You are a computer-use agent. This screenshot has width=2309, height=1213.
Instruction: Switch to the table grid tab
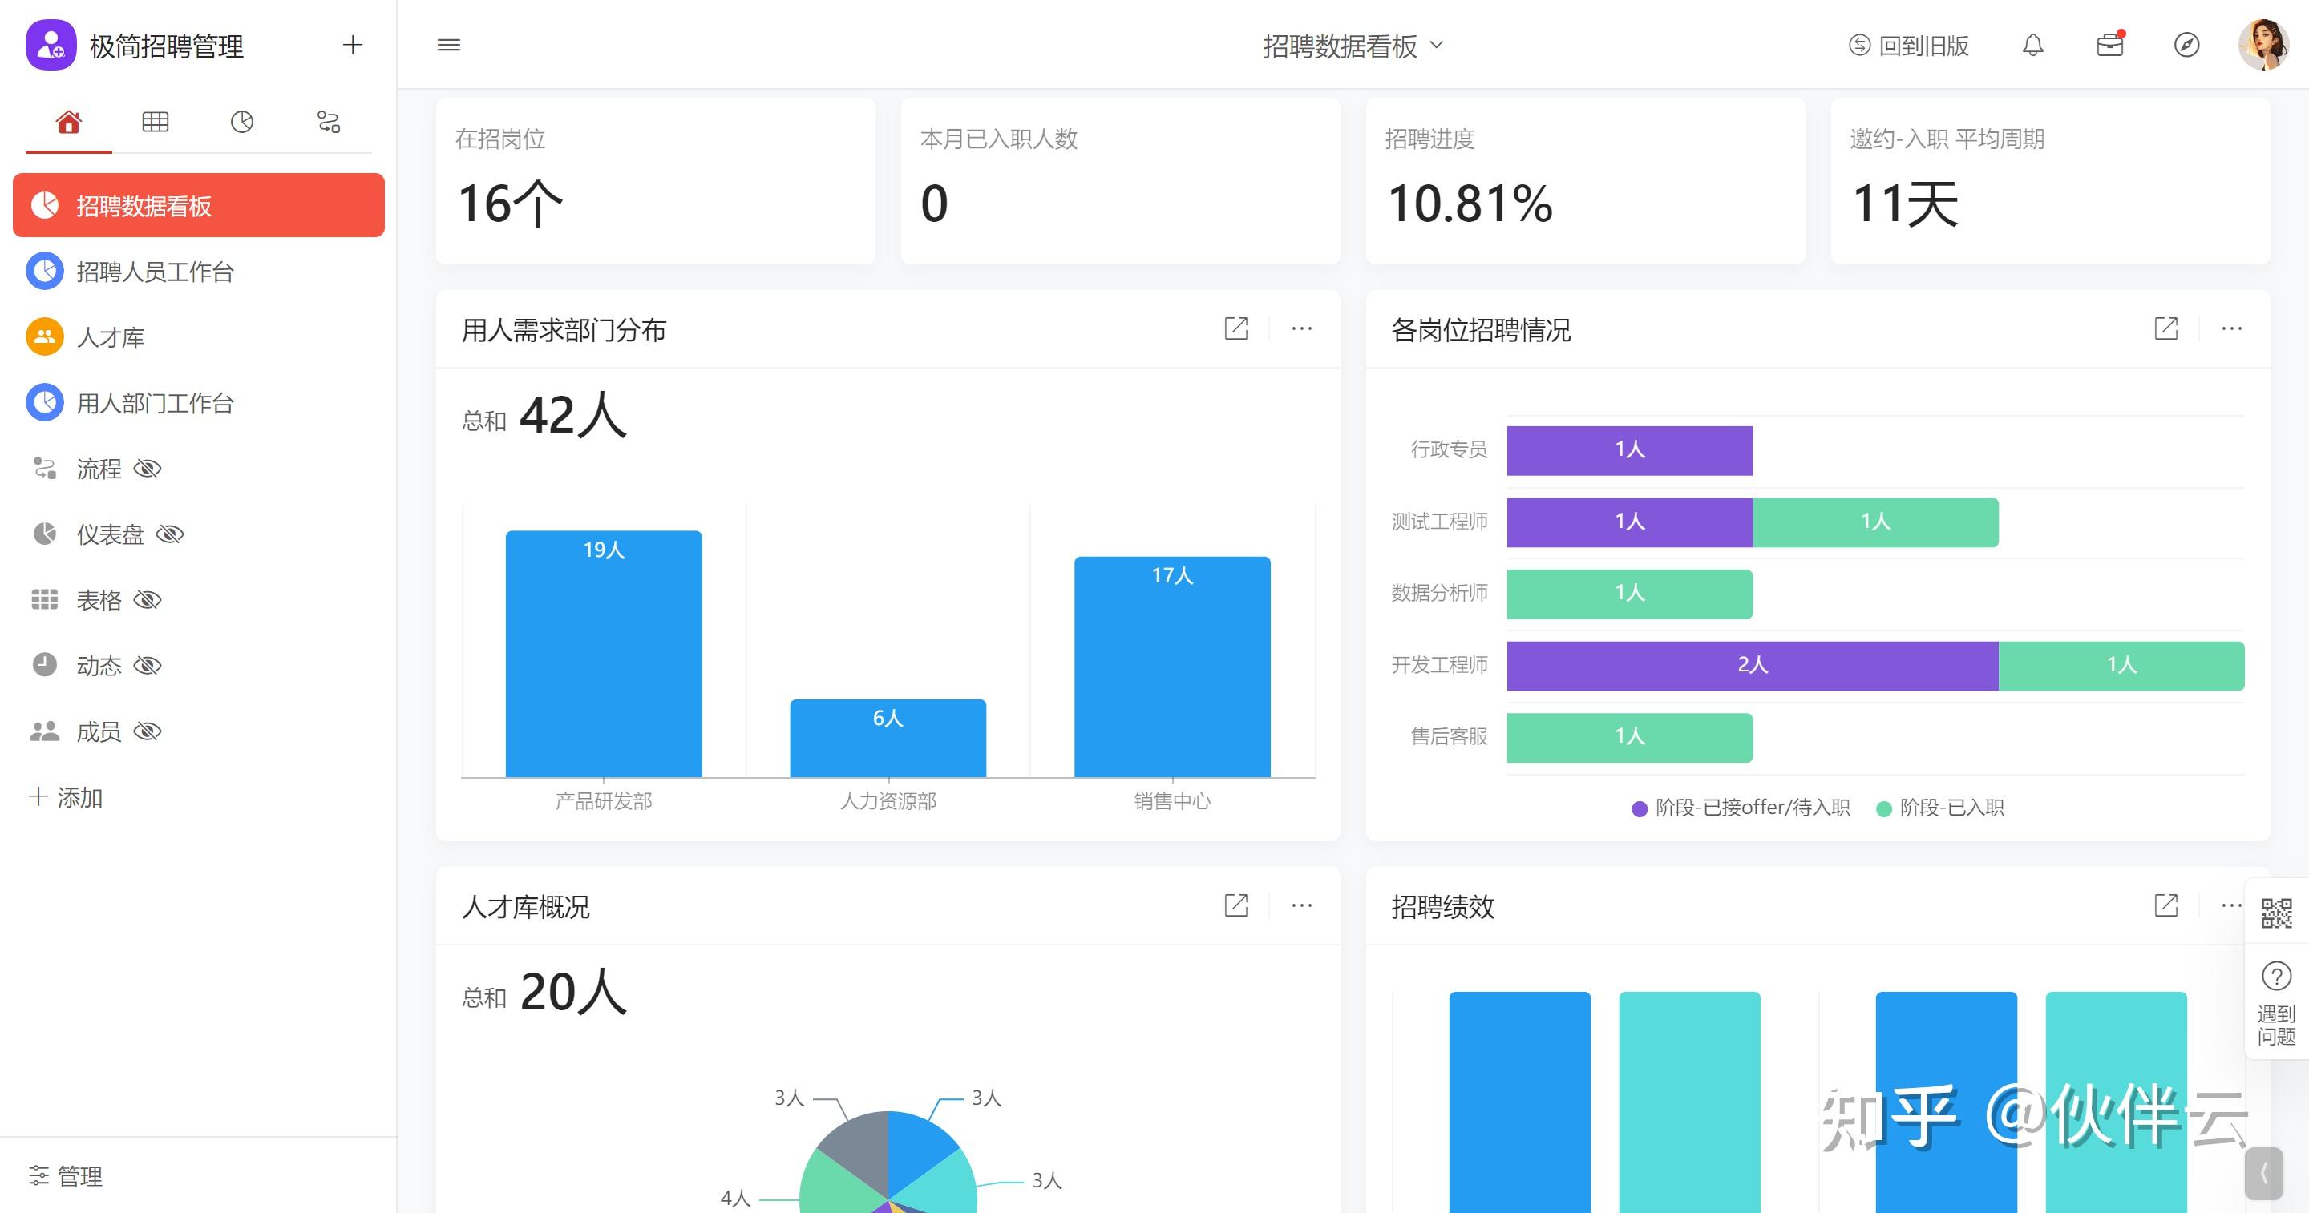(155, 122)
